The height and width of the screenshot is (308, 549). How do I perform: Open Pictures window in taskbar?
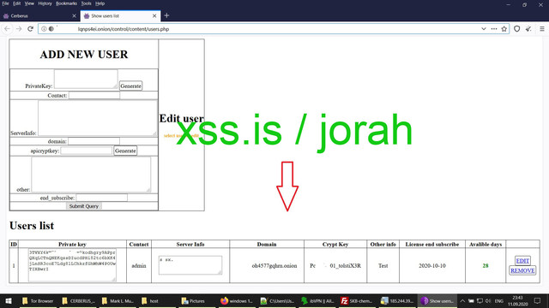pyautogui.click(x=198, y=300)
